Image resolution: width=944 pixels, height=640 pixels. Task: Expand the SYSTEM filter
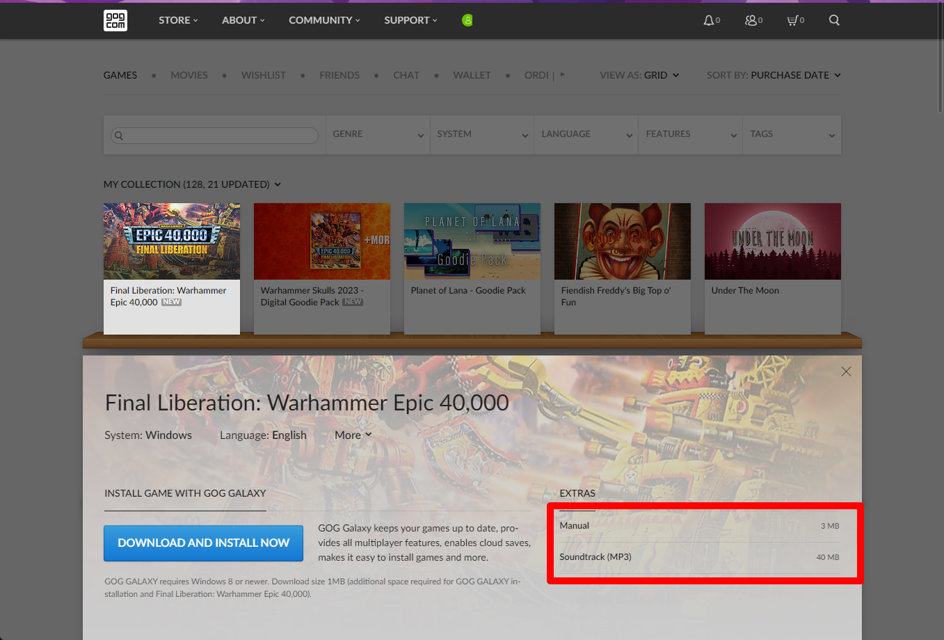pyautogui.click(x=482, y=134)
